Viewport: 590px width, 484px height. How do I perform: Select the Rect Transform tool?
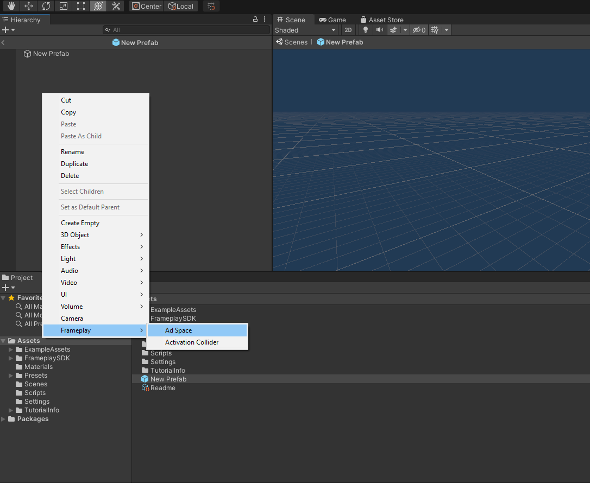[80, 6]
